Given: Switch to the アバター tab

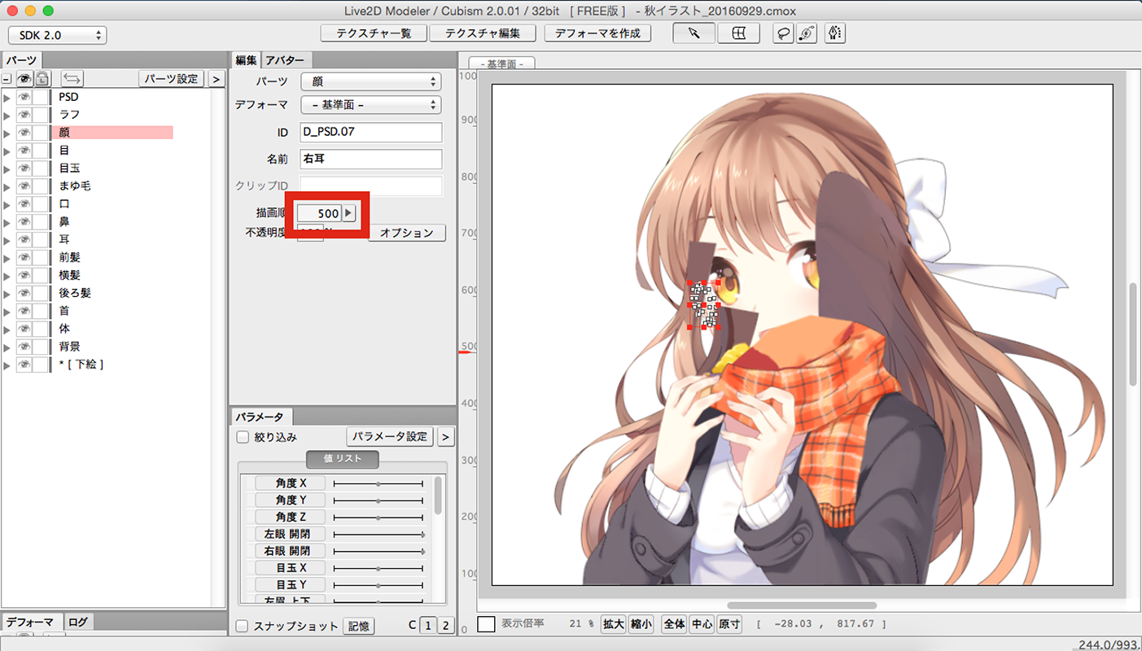Looking at the screenshot, I should 286,60.
